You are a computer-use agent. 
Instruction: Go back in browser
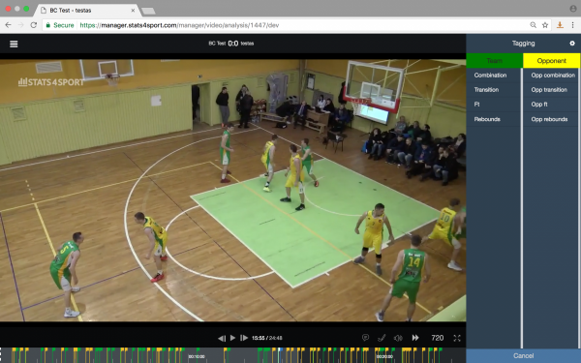pyautogui.click(x=8, y=25)
